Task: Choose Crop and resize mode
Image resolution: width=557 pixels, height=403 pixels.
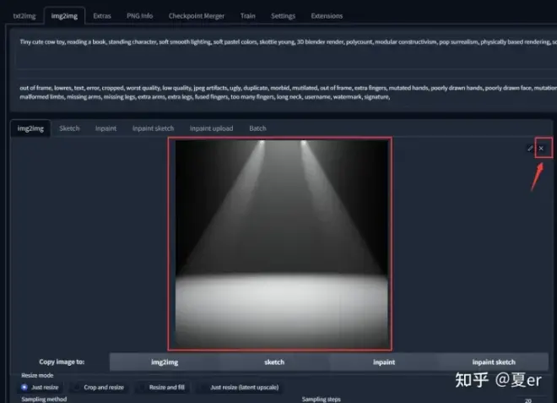Action: tap(99, 387)
